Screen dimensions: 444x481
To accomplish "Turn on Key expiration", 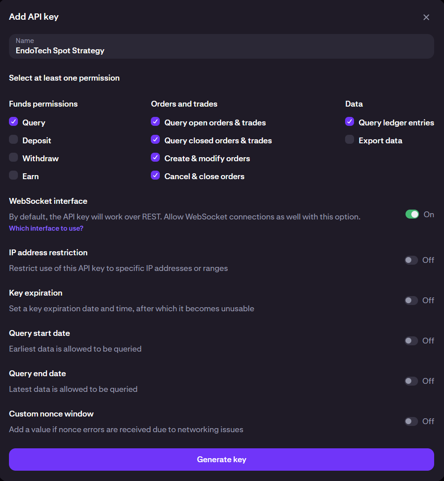I will (x=411, y=301).
